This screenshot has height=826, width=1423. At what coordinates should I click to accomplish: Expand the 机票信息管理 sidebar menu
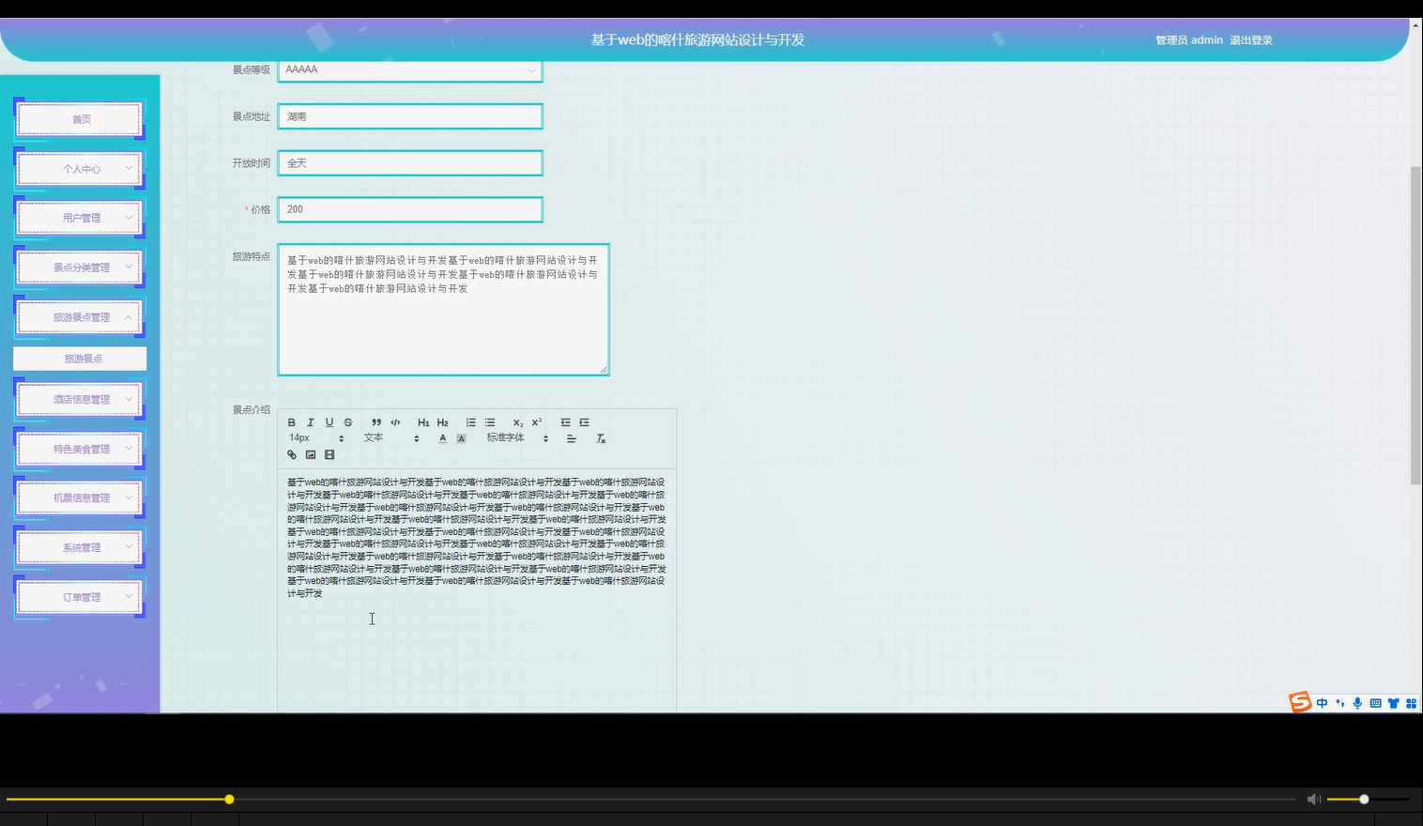(x=81, y=497)
